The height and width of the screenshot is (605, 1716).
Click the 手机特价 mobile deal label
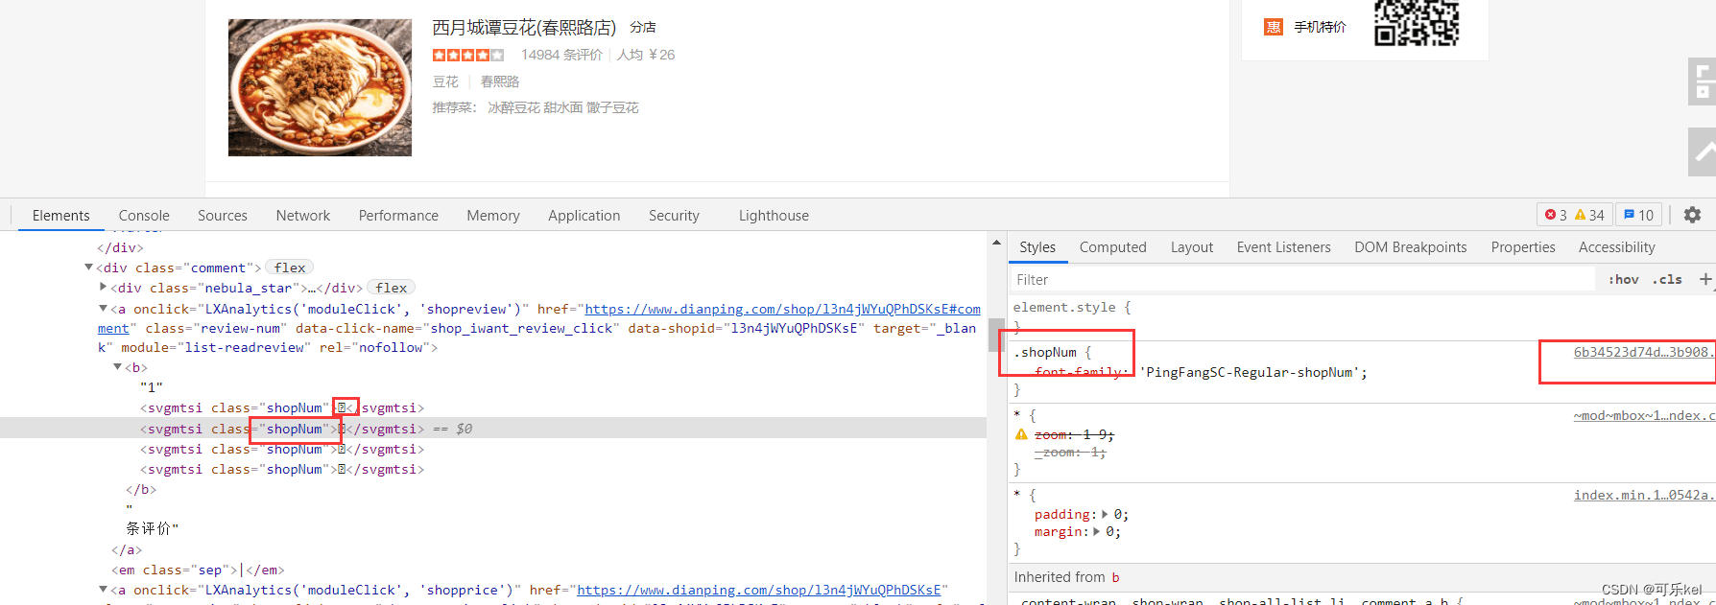click(x=1321, y=27)
